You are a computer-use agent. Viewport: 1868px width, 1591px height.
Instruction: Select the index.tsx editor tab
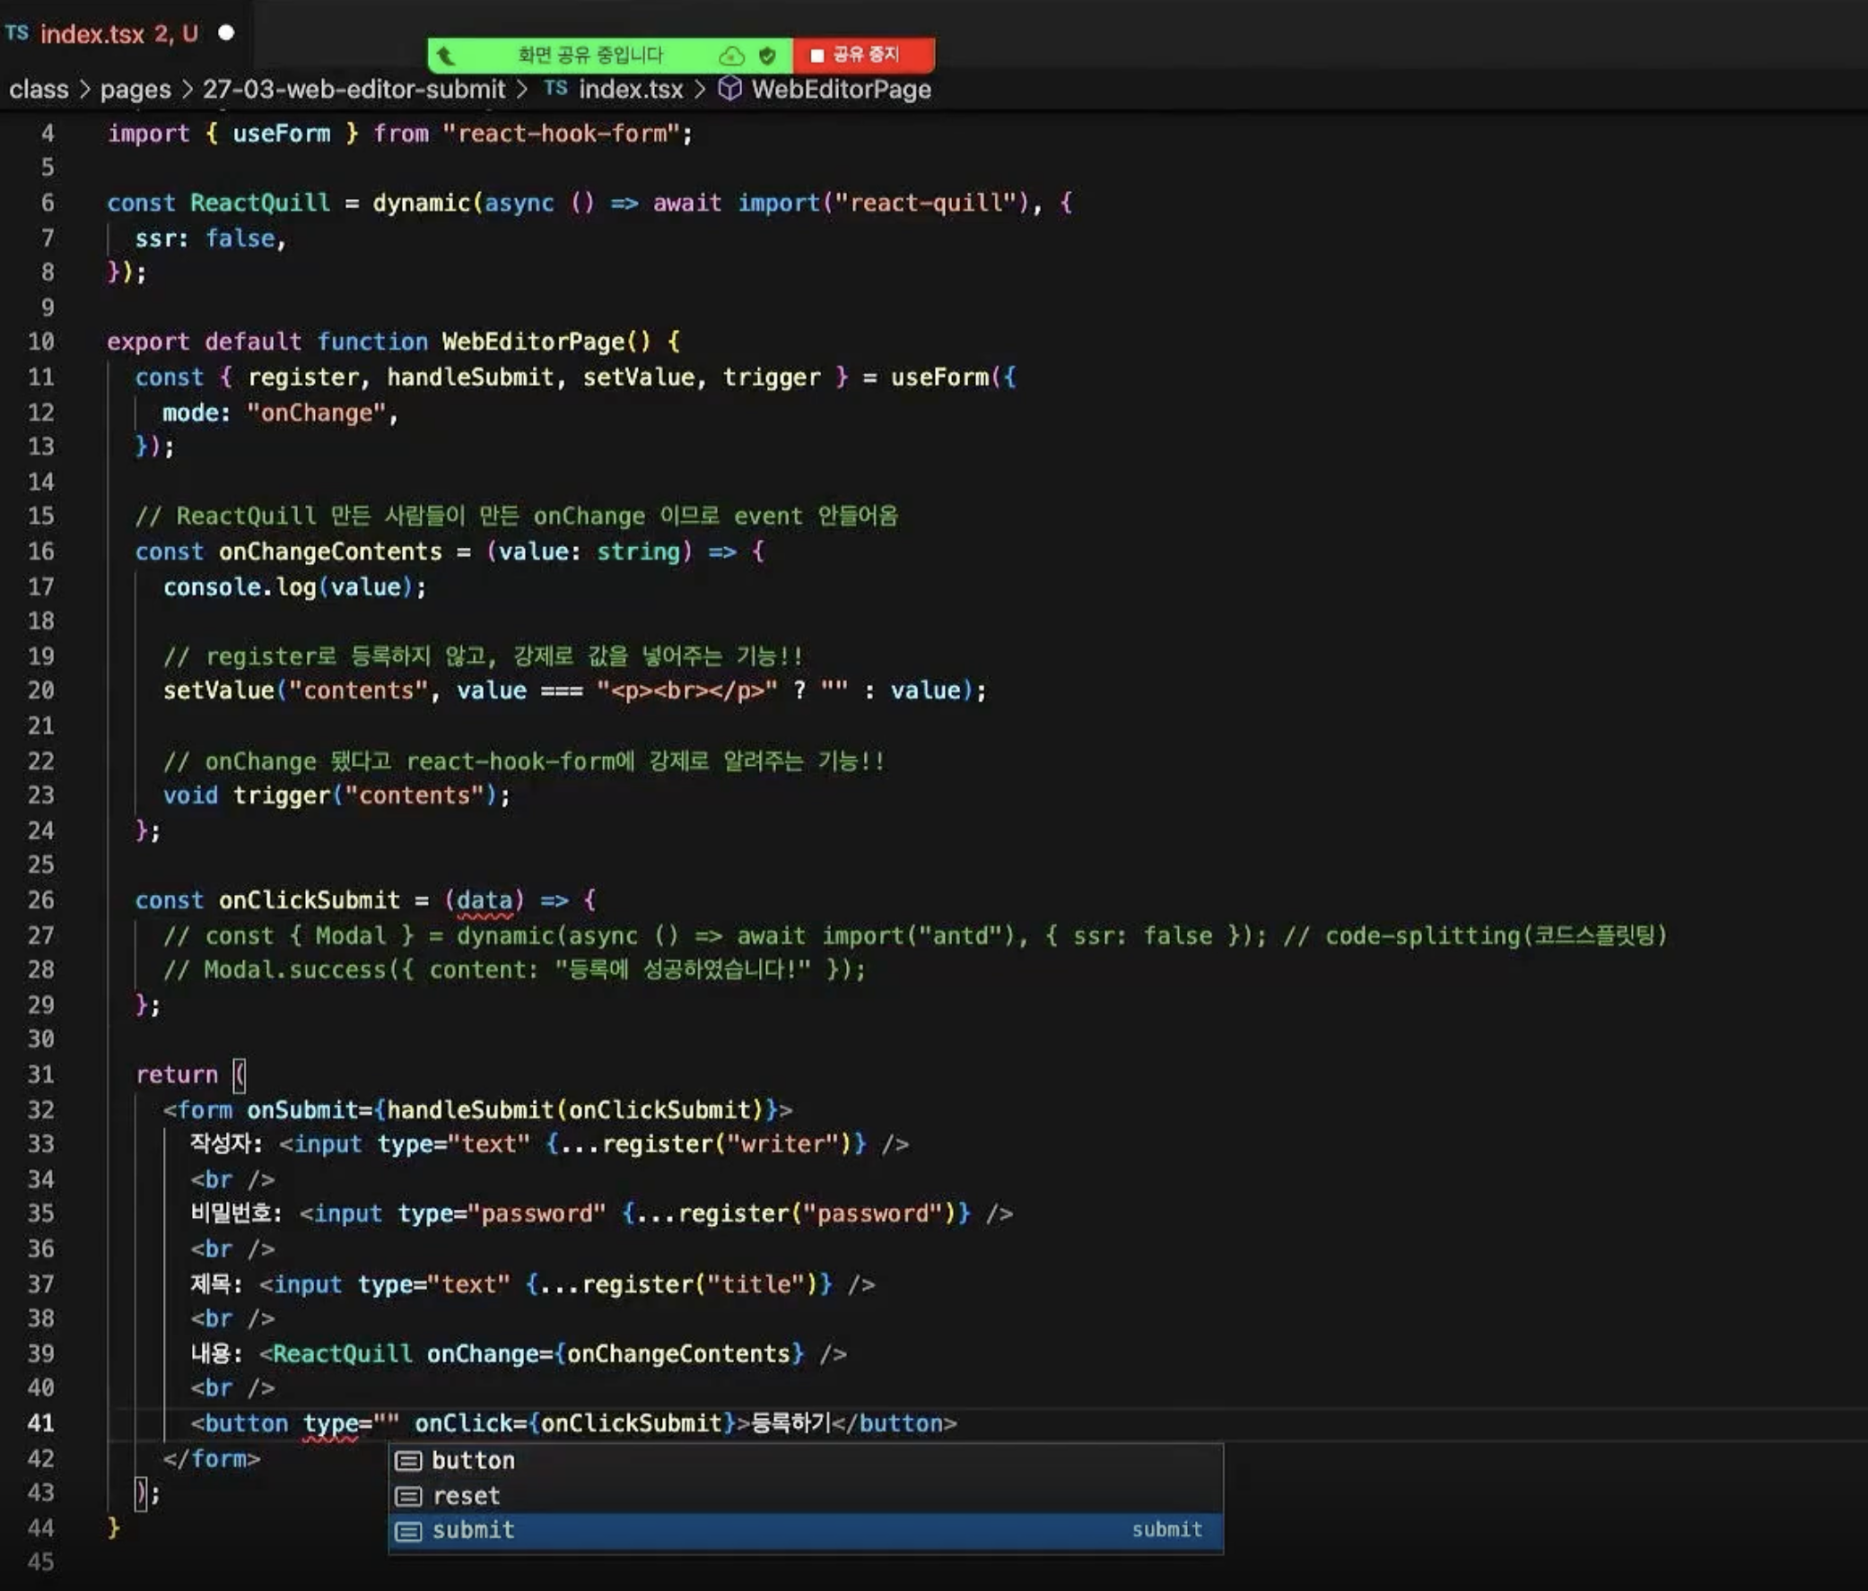click(119, 34)
